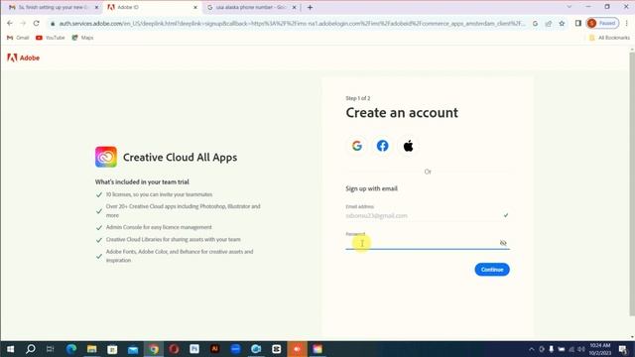Close the Gmail browser tab
Viewport: 635px width, 357px height.
tap(96, 7)
